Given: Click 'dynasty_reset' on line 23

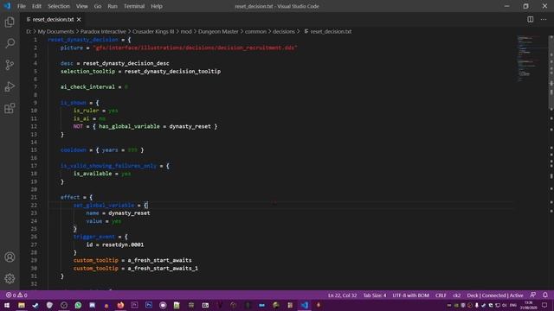Looking at the screenshot, I should click(129, 213).
